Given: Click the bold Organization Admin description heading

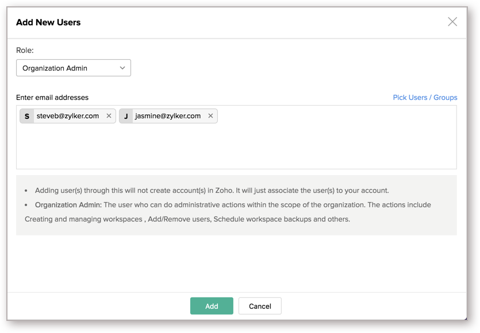Looking at the screenshot, I should [68, 205].
